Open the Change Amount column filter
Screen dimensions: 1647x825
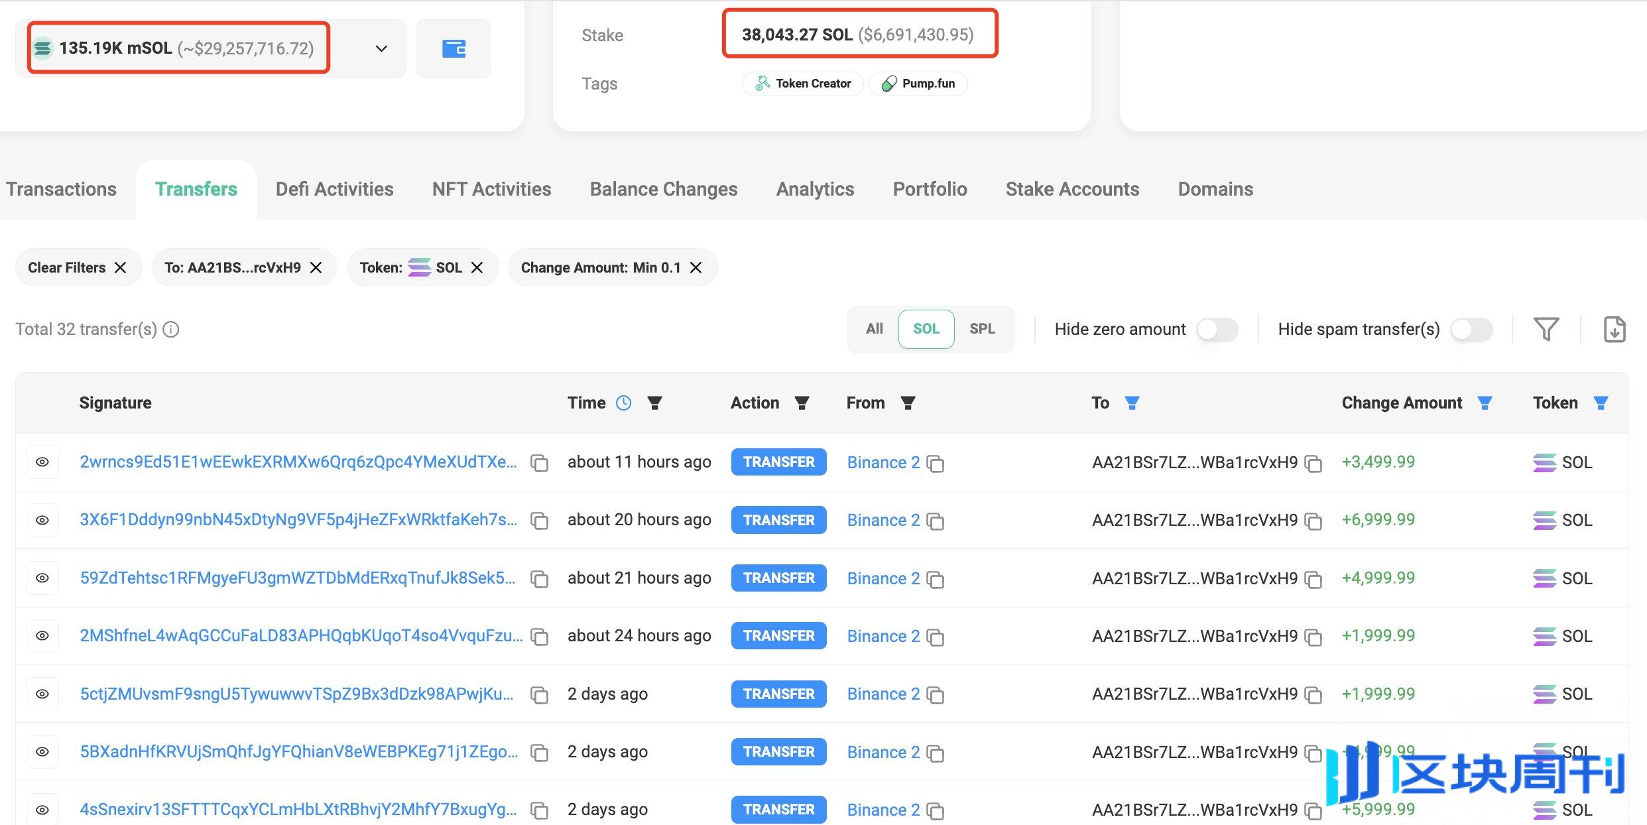(1485, 403)
